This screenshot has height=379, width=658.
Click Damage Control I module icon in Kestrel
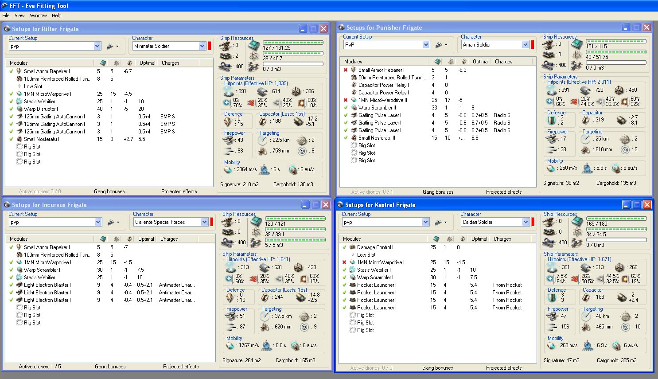[352, 247]
